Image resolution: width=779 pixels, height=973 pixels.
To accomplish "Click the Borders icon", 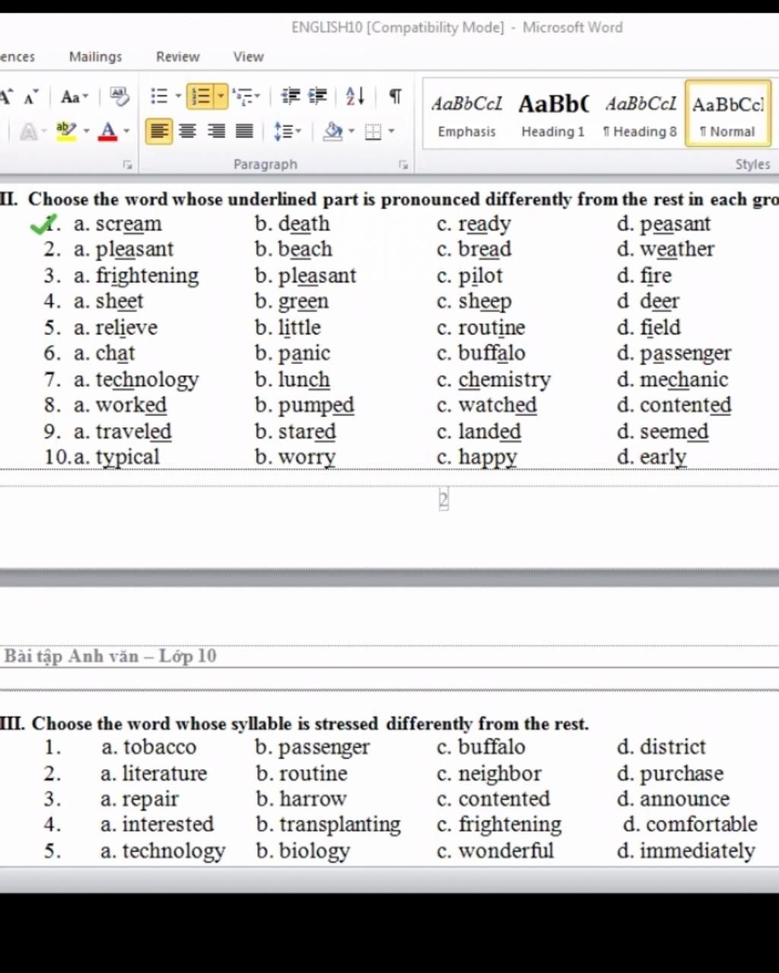I will [x=373, y=132].
